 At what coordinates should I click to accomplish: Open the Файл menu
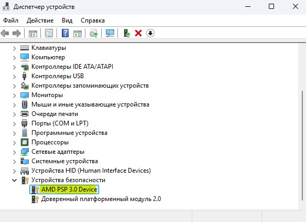click(x=10, y=20)
